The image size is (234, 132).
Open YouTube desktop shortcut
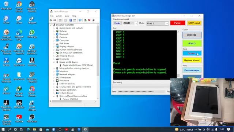(19, 118)
